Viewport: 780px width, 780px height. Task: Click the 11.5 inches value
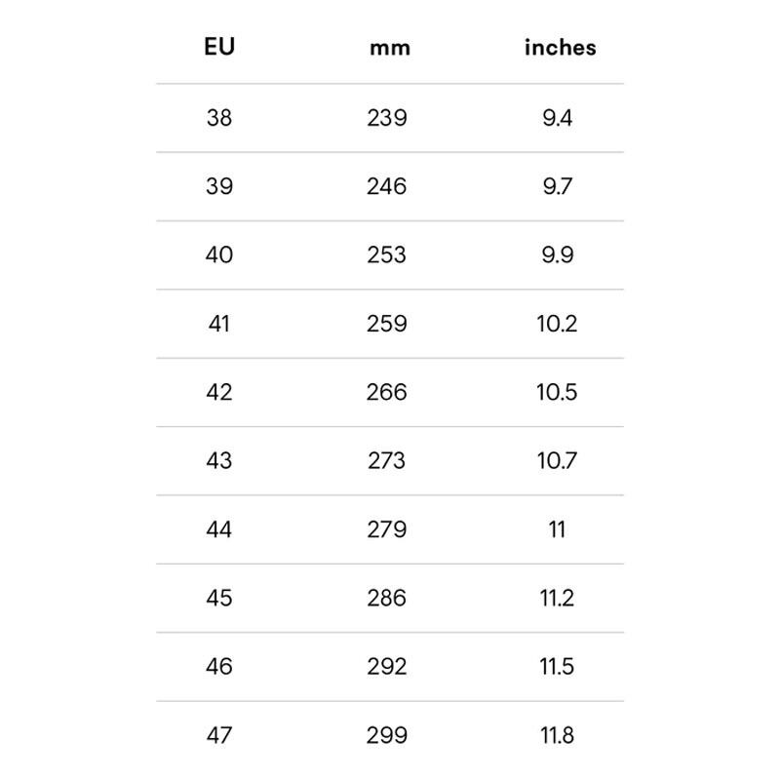pos(557,666)
